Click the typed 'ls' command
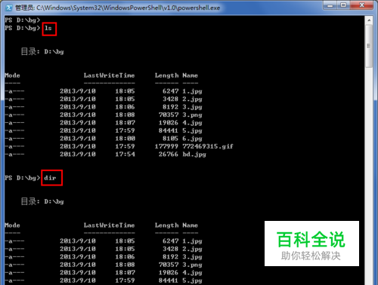 click(x=48, y=28)
